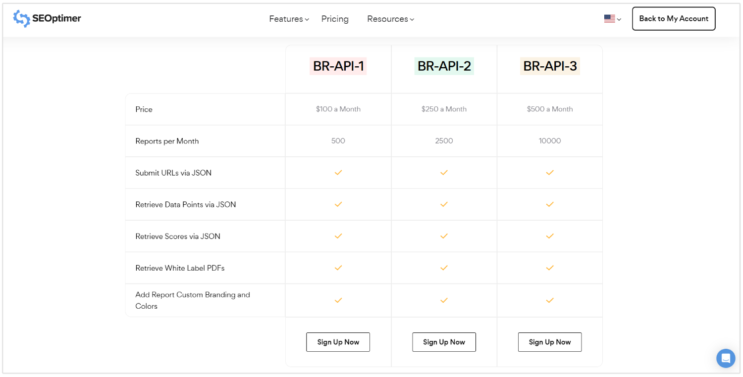Open the language selector chevron
Screen dimensions: 743x377
(x=619, y=19)
